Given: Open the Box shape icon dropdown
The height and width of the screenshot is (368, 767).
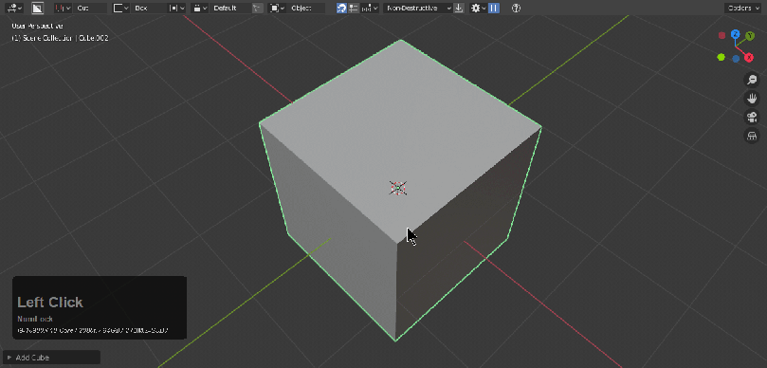Looking at the screenshot, I should 120,8.
